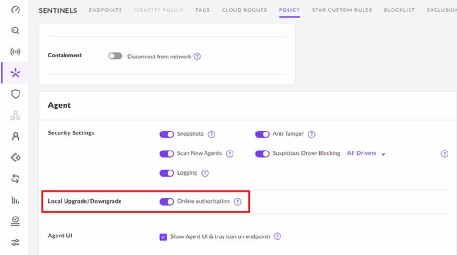Uncheck Show Agent UI & tray icon checkbox
Viewport: 457px width, 255px height.
point(163,237)
